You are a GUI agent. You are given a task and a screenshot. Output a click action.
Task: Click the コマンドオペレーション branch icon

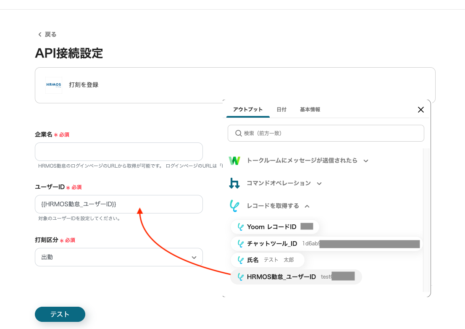point(234,183)
